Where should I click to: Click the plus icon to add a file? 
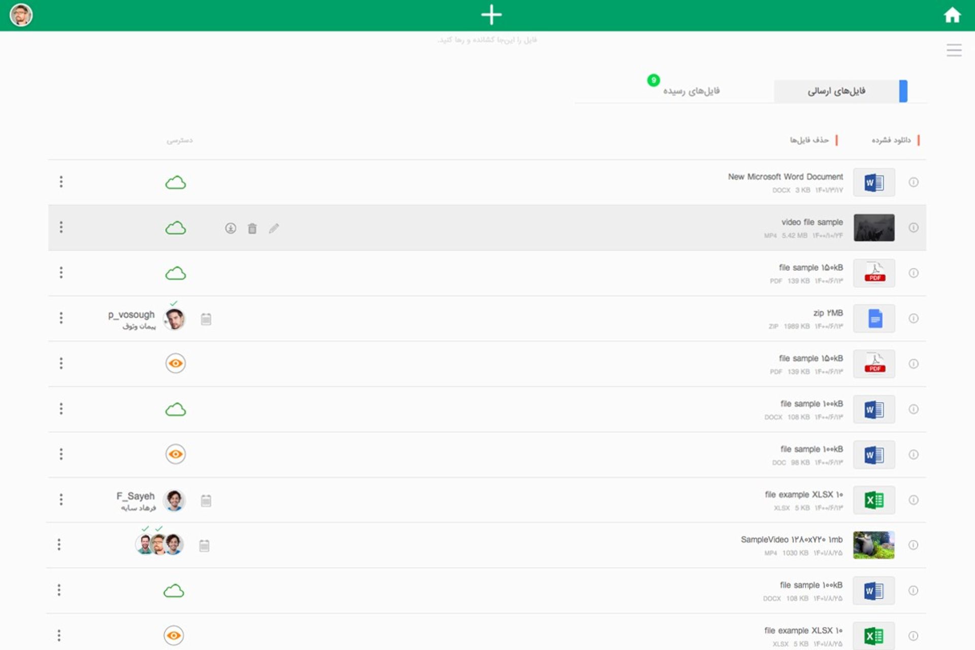491,15
